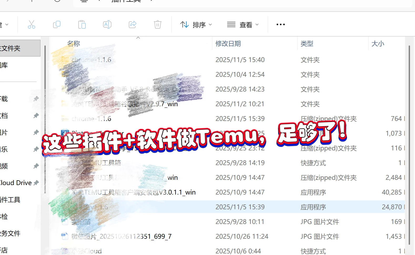Click date 2025/9/28 14:23
The width and height of the screenshot is (415, 255).
pos(240,89)
